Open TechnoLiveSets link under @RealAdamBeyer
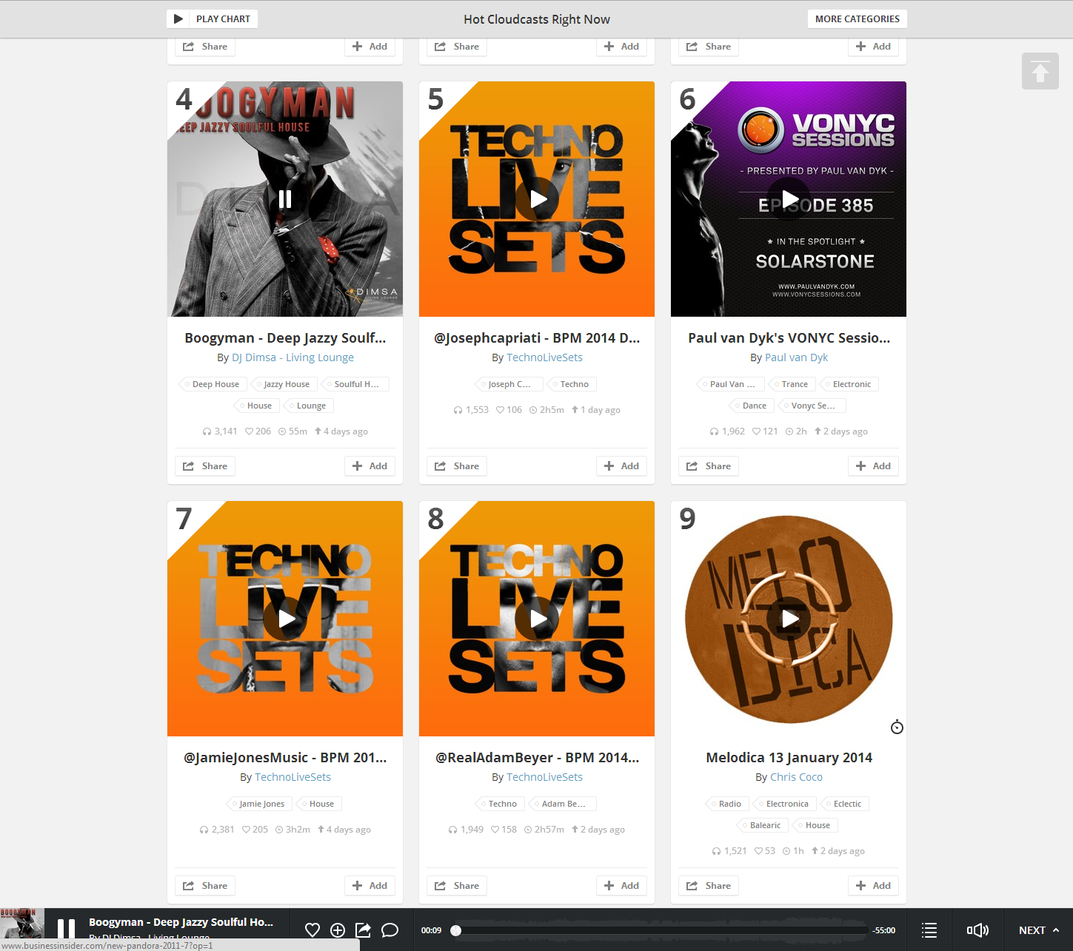The width and height of the screenshot is (1073, 951). (544, 777)
